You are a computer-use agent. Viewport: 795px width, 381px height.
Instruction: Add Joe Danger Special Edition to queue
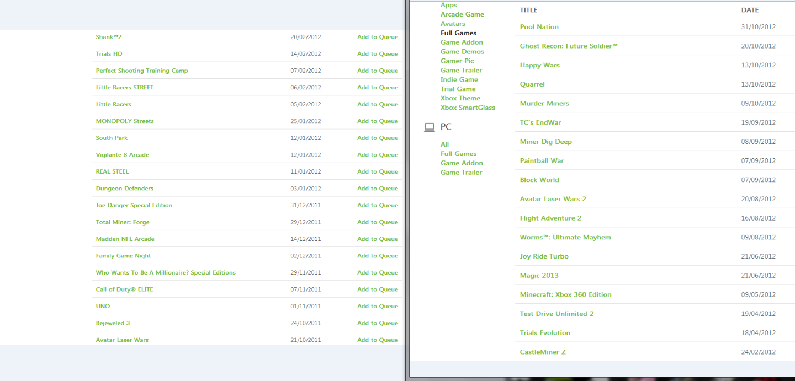tap(378, 206)
